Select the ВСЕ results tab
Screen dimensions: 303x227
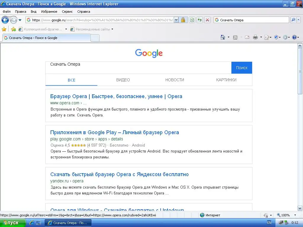pos(72,80)
